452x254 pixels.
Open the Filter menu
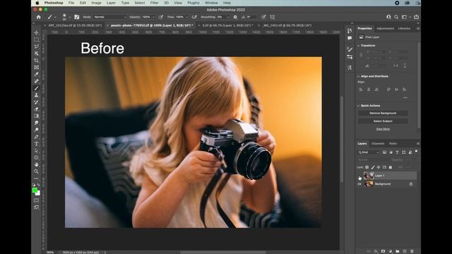(154, 3)
